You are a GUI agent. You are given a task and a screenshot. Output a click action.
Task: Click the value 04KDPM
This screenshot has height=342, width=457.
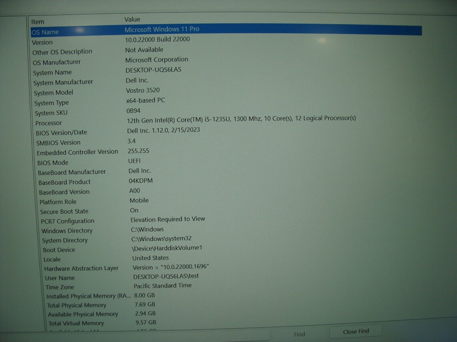tap(141, 181)
